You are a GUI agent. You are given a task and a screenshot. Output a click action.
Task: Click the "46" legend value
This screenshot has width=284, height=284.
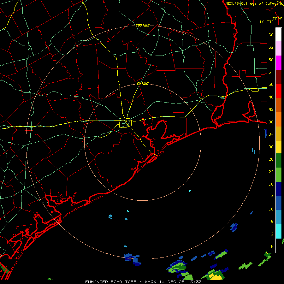pyautogui.click(x=271, y=97)
